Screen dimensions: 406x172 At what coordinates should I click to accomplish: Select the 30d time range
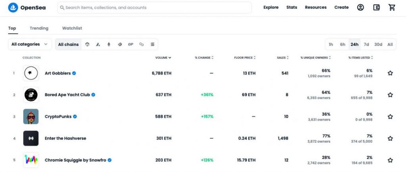click(378, 44)
